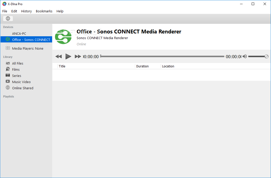Sort by the Duration column header
The height and width of the screenshot is (178, 271).
pyautogui.click(x=148, y=66)
